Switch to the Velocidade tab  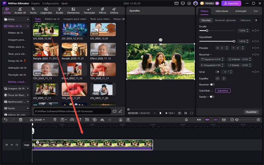[222, 11]
